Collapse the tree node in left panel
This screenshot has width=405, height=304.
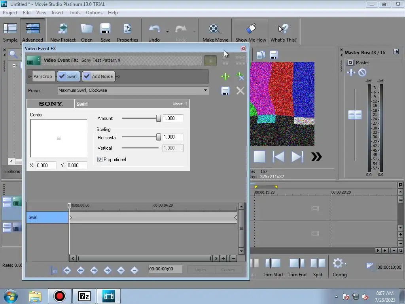tap(14, 65)
